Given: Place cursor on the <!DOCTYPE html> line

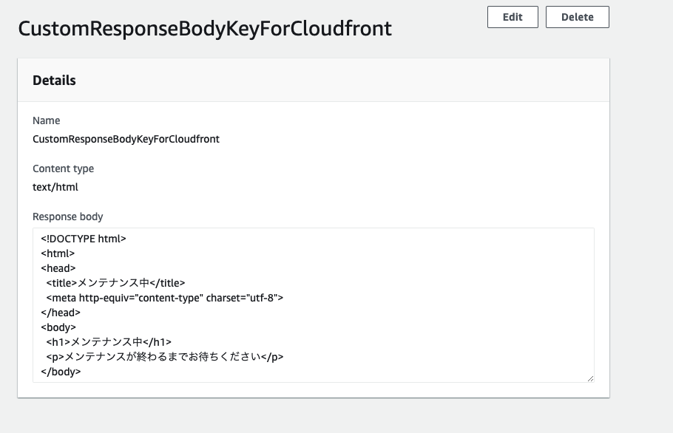Looking at the screenshot, I should pos(84,239).
